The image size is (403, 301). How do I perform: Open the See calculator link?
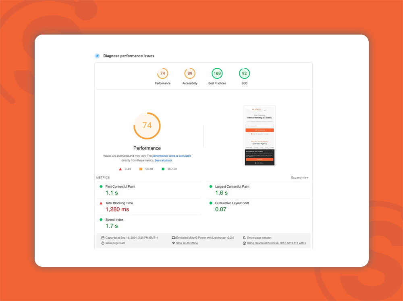pyautogui.click(x=163, y=160)
